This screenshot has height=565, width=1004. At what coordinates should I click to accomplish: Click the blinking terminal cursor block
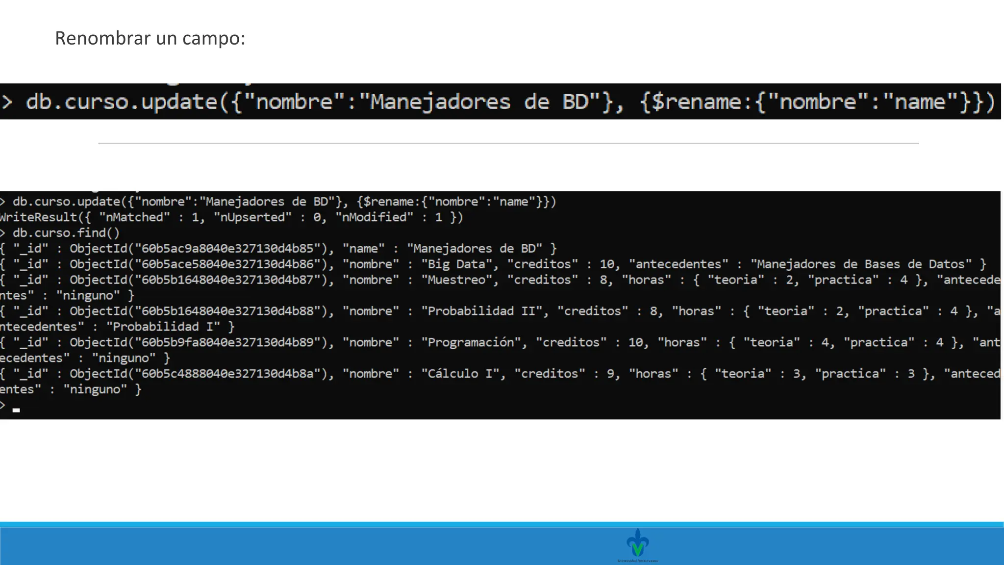16,410
